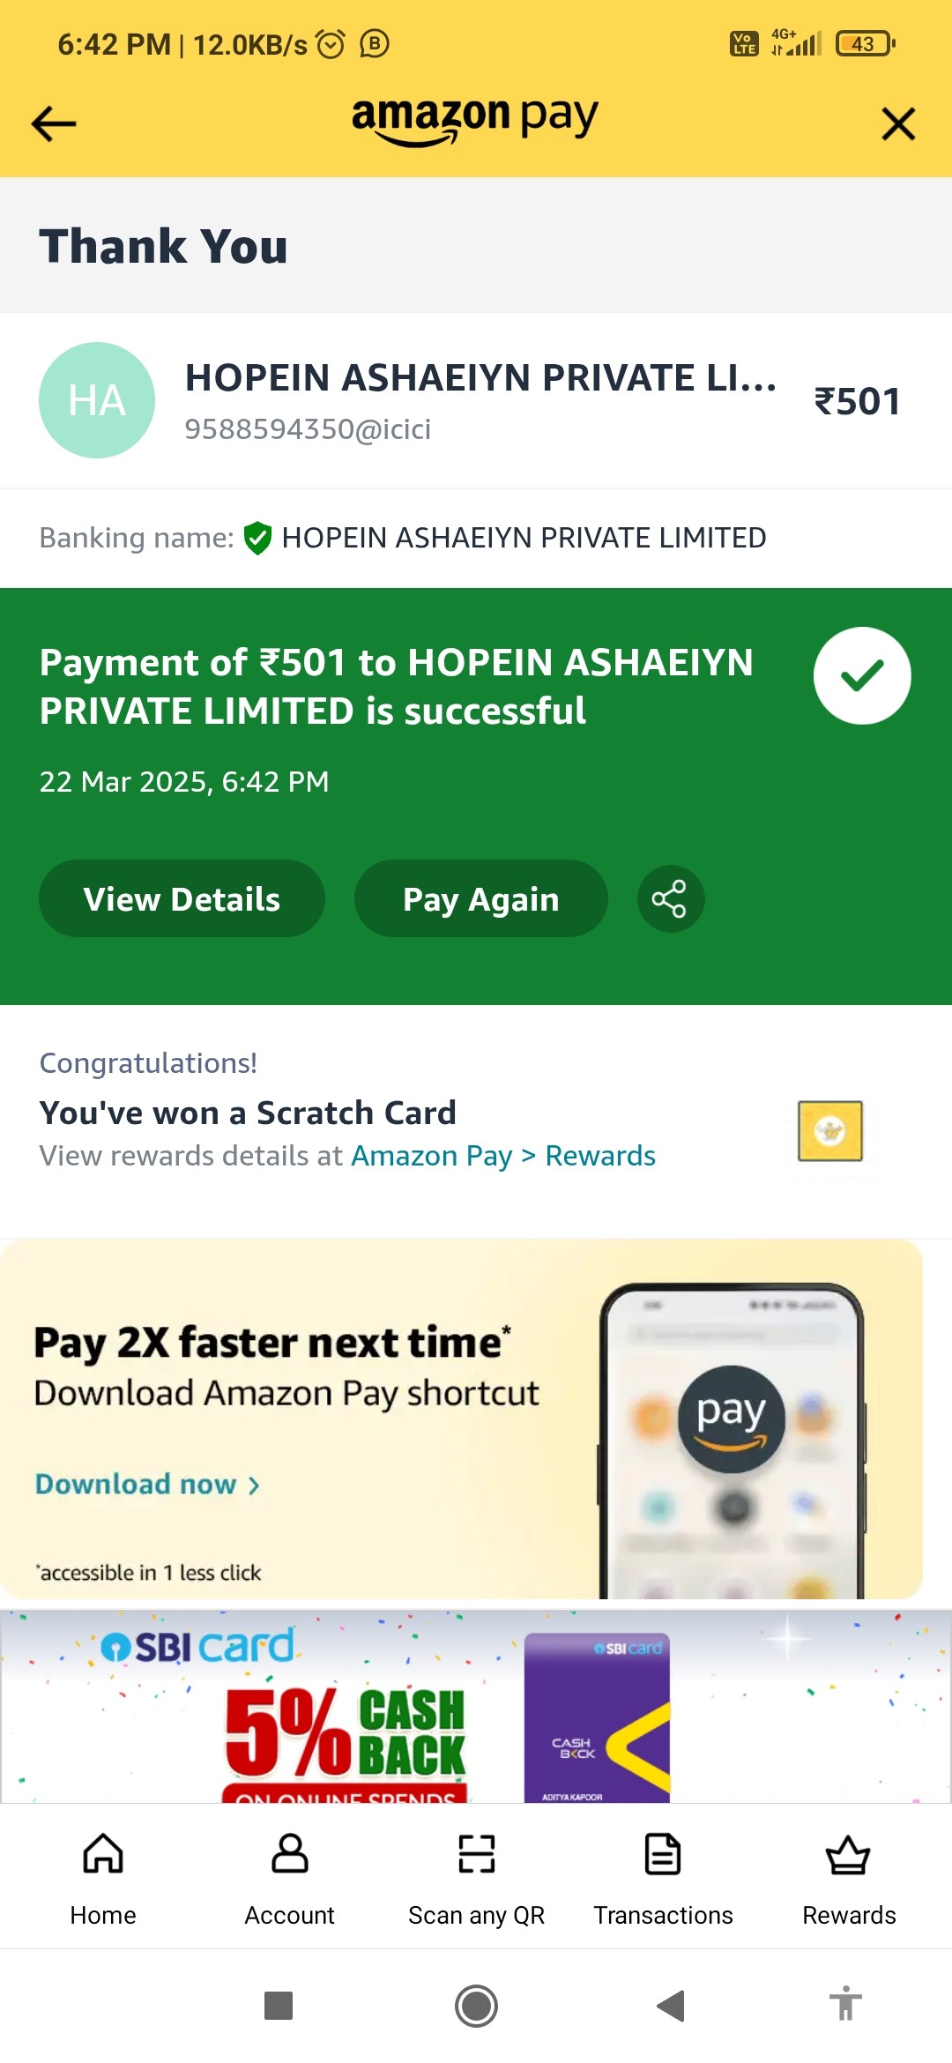Open the SBI Card 5% cashback banner
The image size is (952, 2063).
coord(476,1707)
